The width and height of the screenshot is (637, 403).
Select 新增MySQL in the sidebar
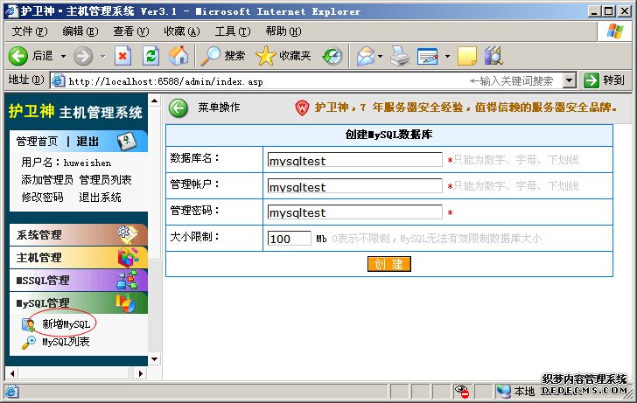pyautogui.click(x=66, y=324)
